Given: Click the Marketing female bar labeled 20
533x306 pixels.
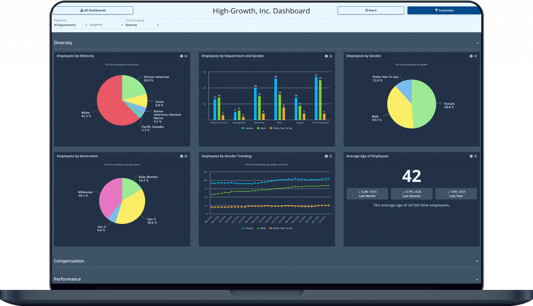Looking at the screenshot, I should pyautogui.click(x=255, y=104).
